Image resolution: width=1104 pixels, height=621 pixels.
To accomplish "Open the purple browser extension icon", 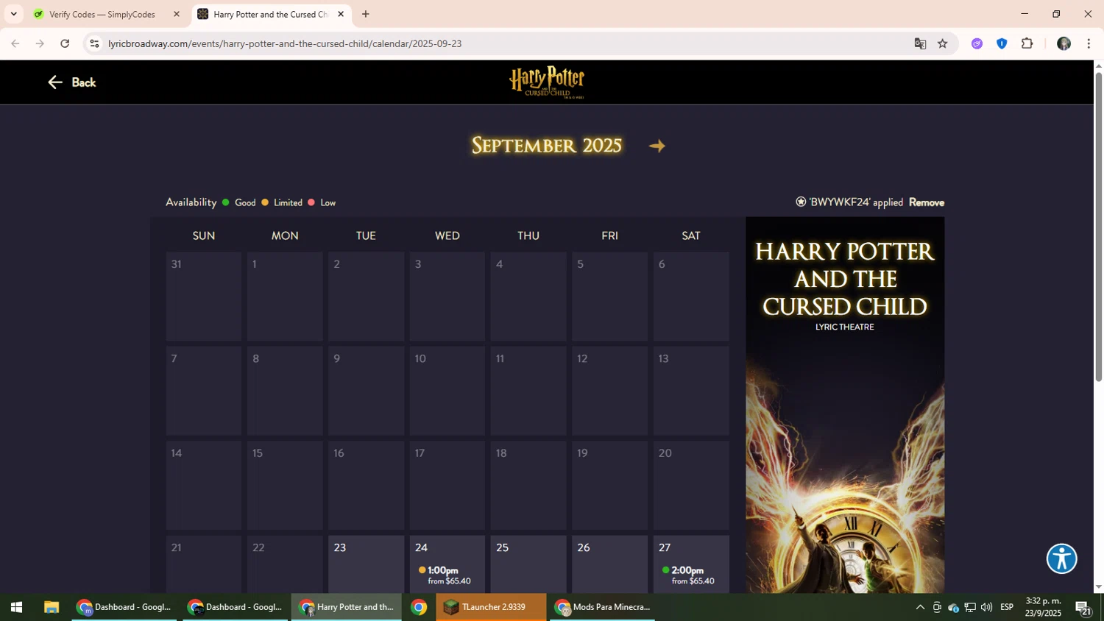I will [x=977, y=43].
